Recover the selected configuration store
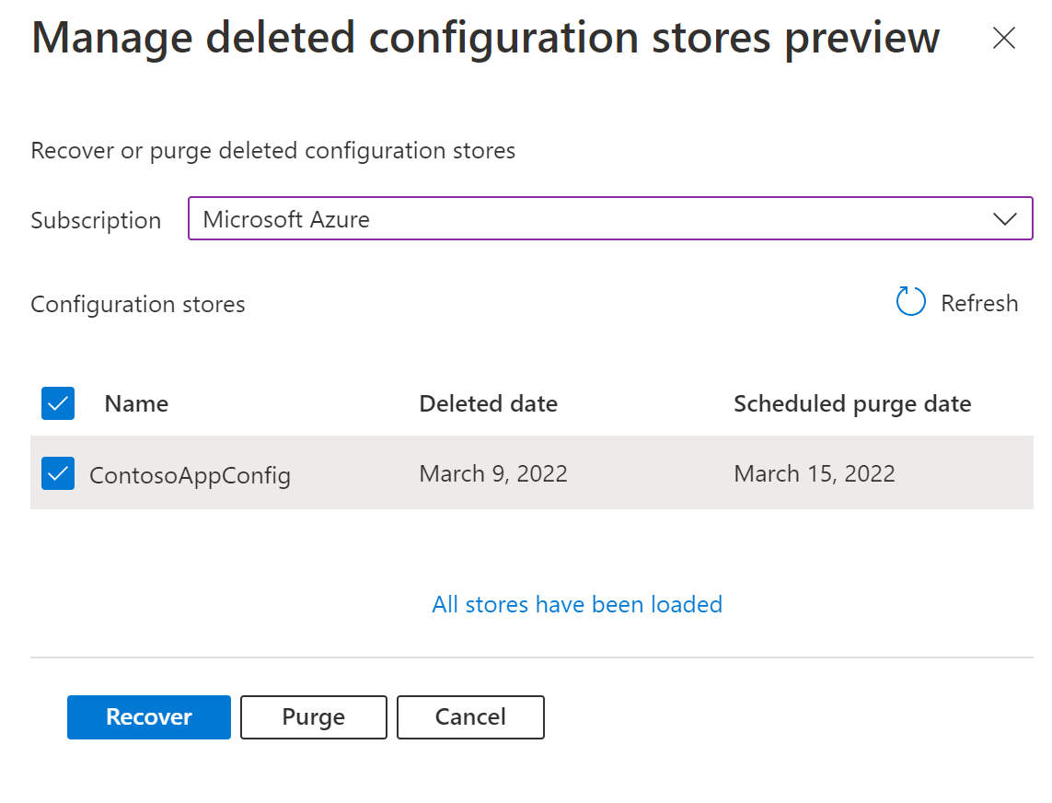The image size is (1052, 803). tap(149, 717)
